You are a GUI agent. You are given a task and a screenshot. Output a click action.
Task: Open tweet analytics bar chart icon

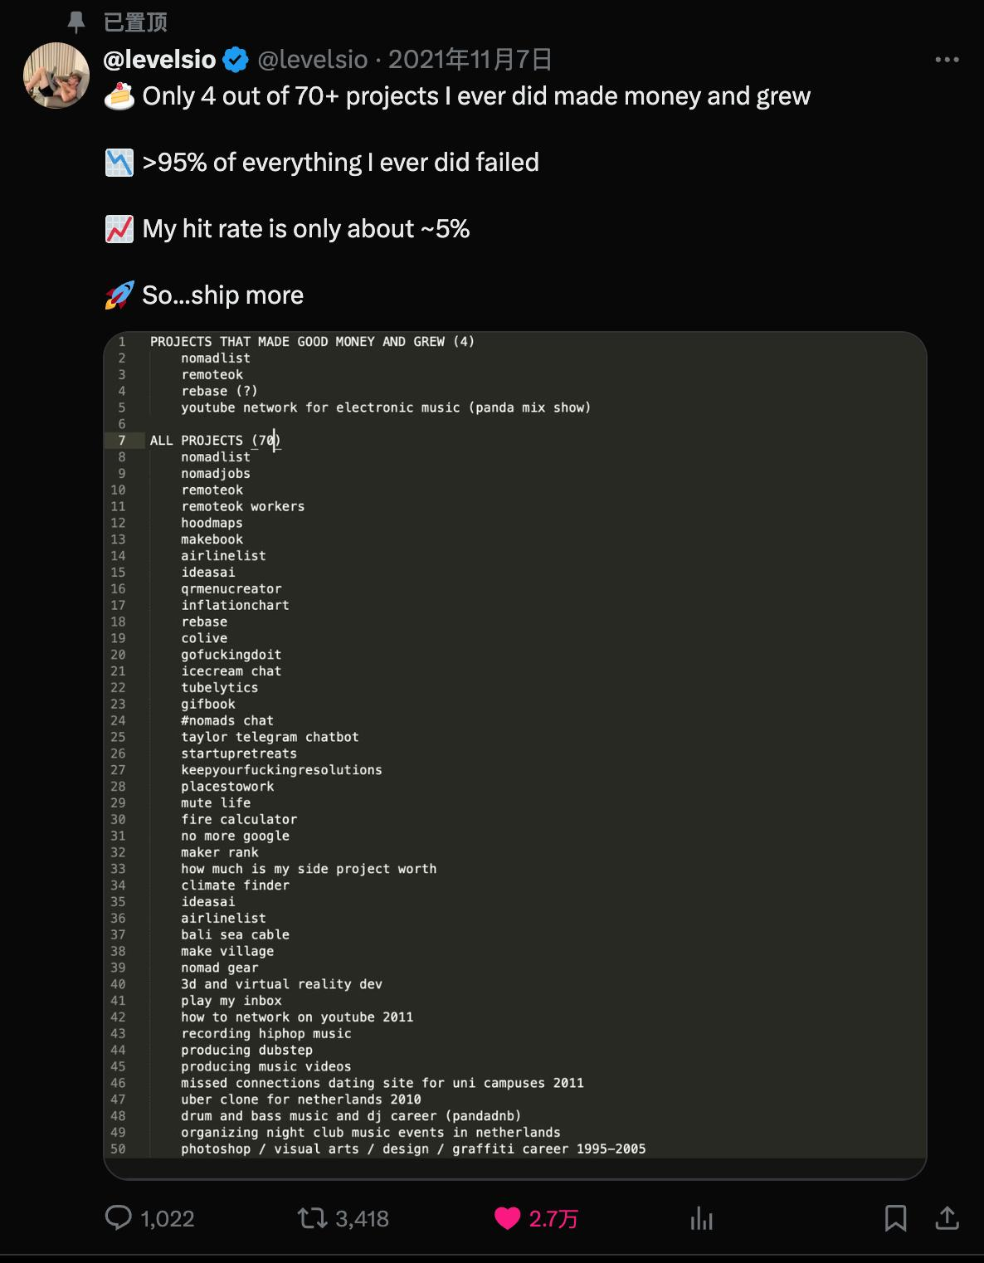pos(702,1218)
